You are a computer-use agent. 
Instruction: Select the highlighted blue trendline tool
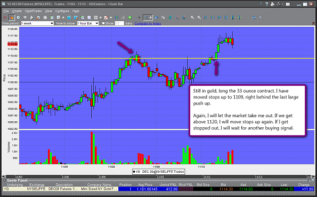(146, 18)
